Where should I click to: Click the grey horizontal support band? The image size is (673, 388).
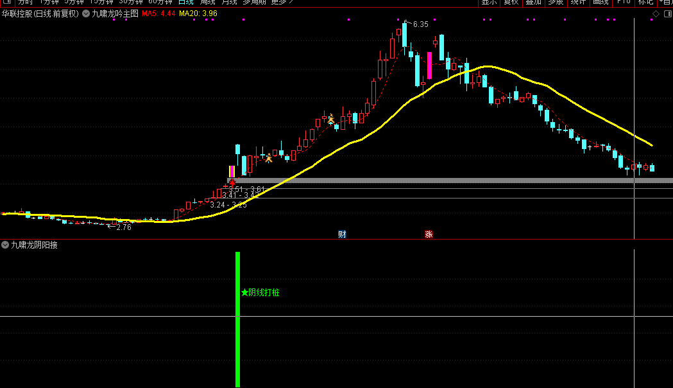click(450, 181)
